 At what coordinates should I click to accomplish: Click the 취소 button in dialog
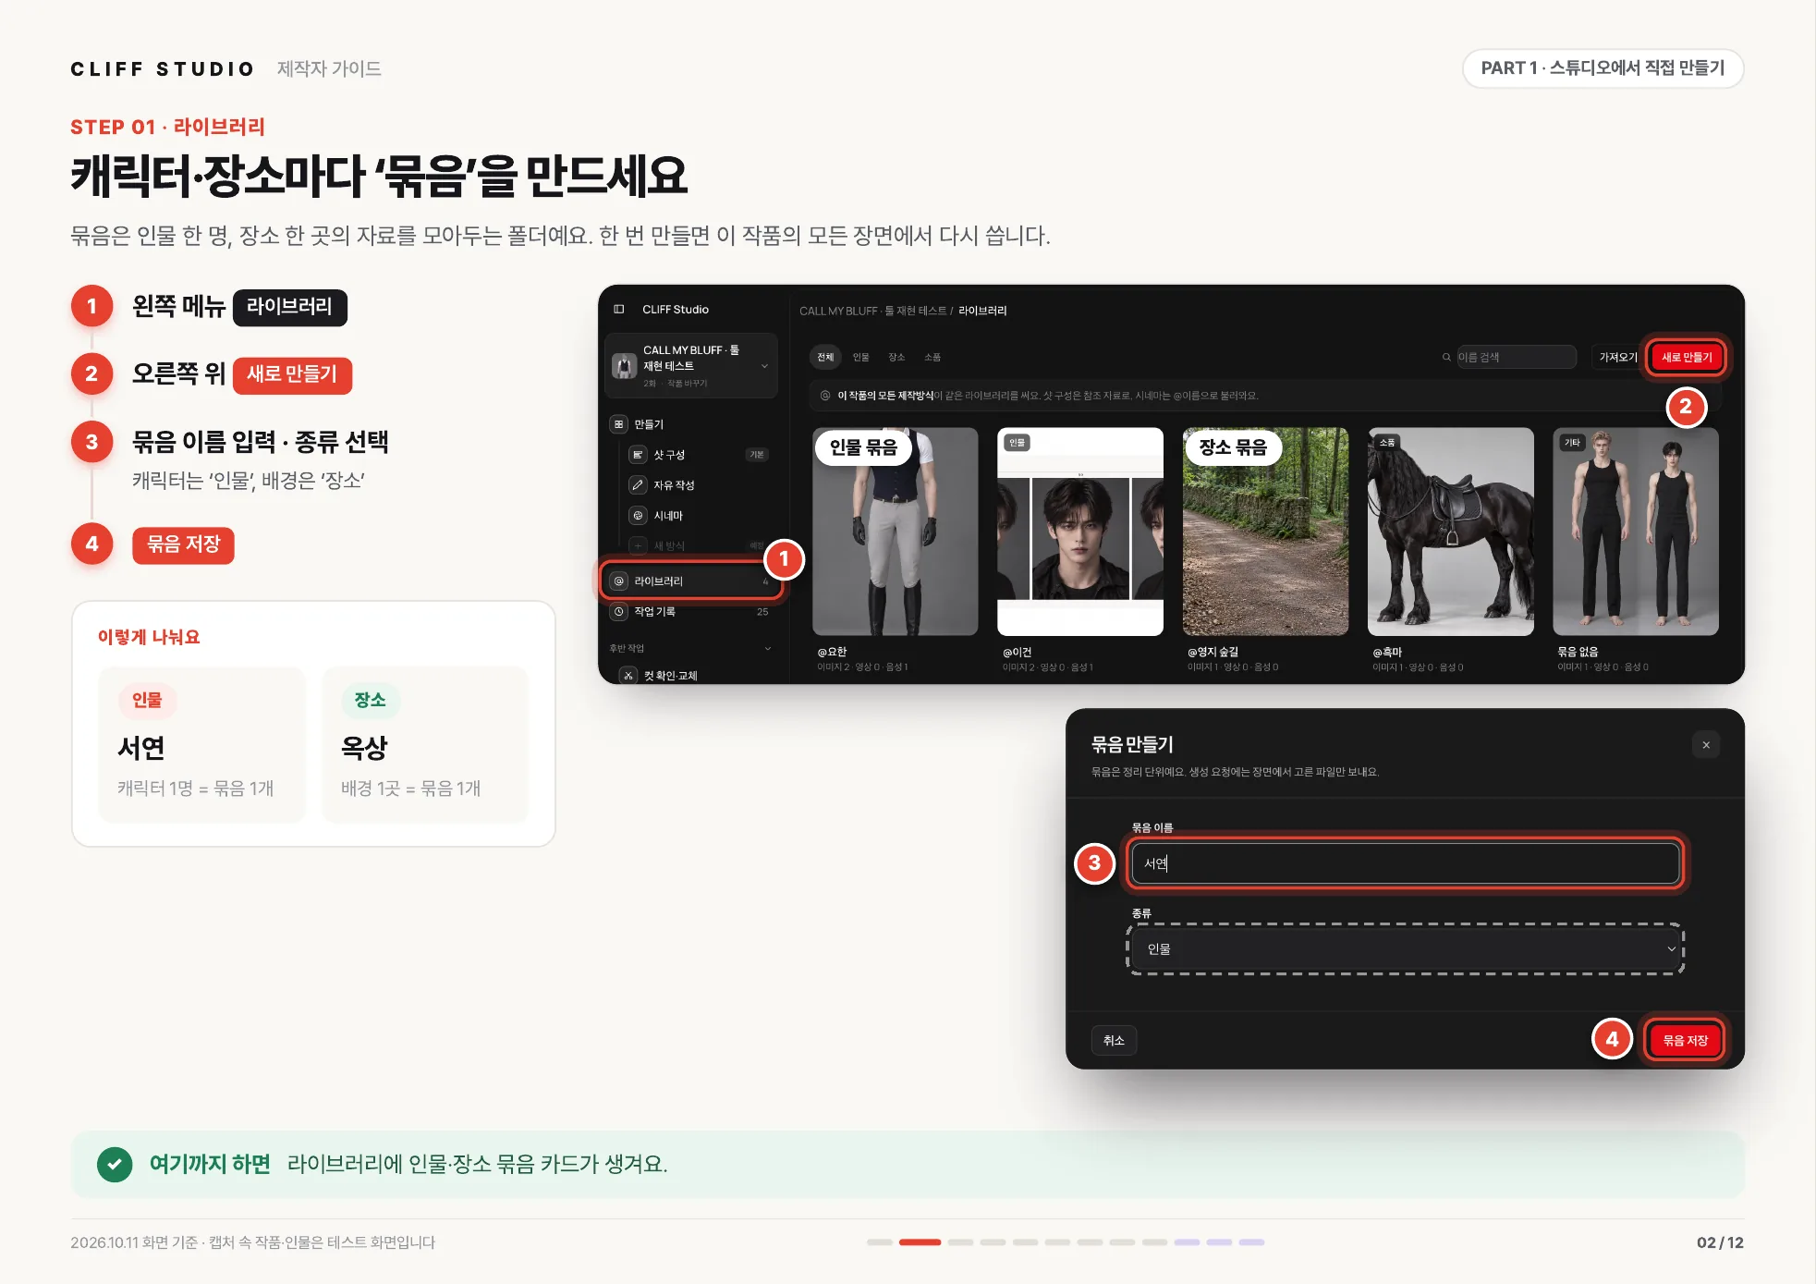(1114, 1041)
